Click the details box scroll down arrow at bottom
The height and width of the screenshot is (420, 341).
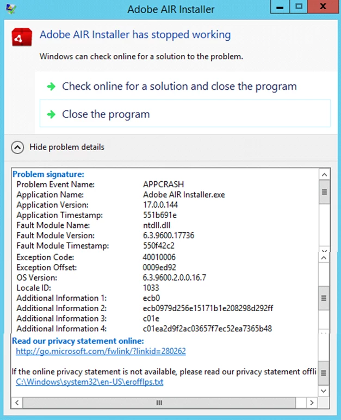coord(323,391)
